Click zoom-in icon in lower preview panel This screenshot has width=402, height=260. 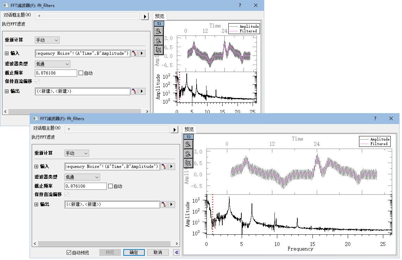point(188,144)
